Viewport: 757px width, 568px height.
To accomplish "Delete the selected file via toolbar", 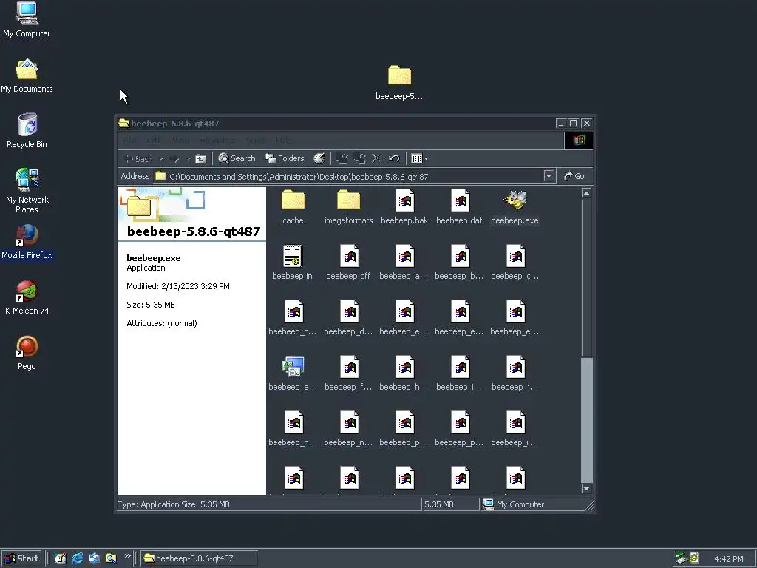I will coord(376,158).
